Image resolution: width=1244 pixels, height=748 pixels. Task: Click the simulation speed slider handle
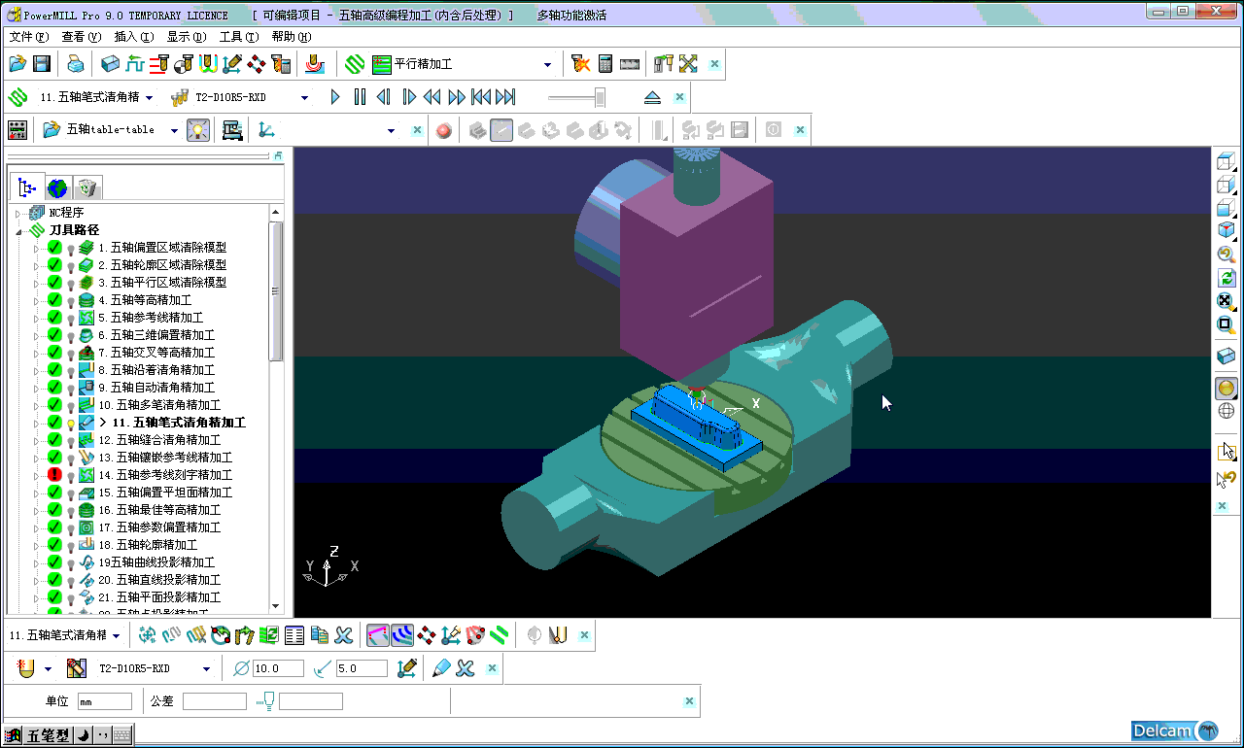601,97
